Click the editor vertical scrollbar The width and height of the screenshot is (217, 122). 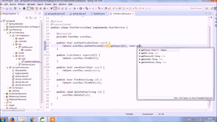[209, 66]
